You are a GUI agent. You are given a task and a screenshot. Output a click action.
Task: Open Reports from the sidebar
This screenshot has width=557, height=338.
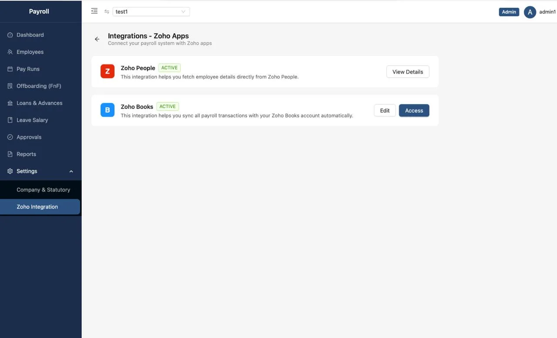40,154
